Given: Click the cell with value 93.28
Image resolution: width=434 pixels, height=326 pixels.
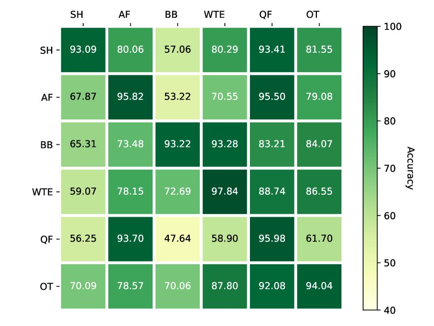Looking at the screenshot, I should pos(225,144).
